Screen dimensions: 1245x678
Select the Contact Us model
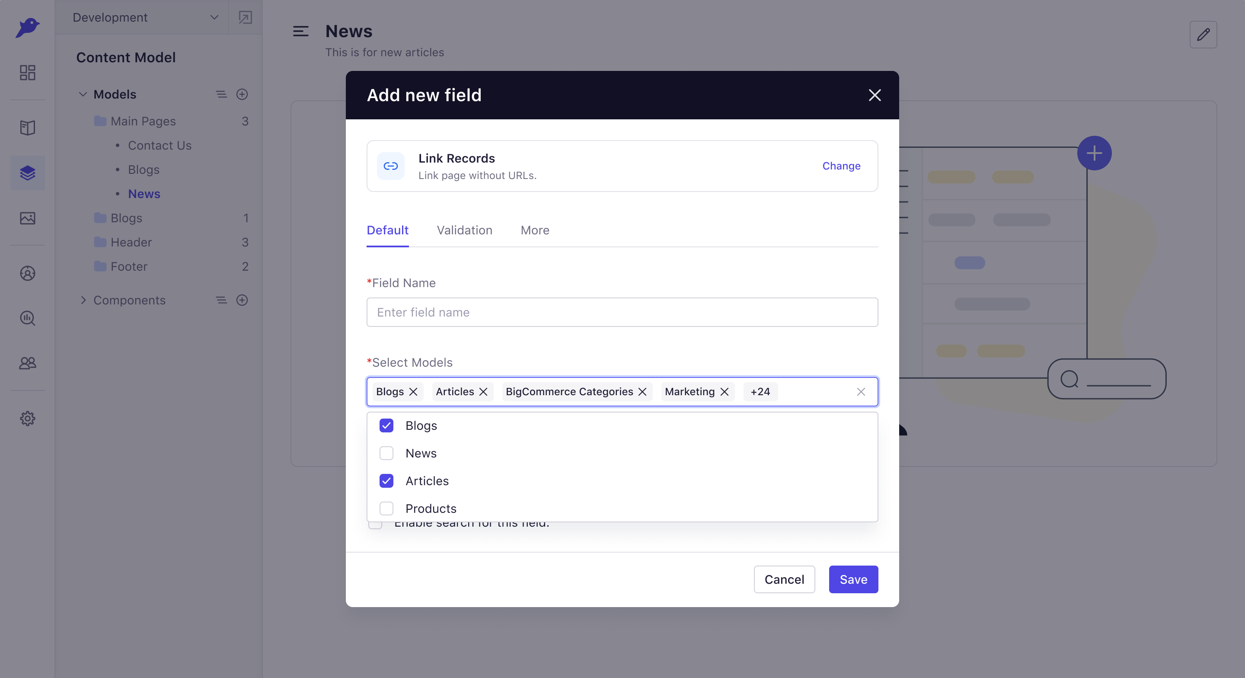[160, 146]
